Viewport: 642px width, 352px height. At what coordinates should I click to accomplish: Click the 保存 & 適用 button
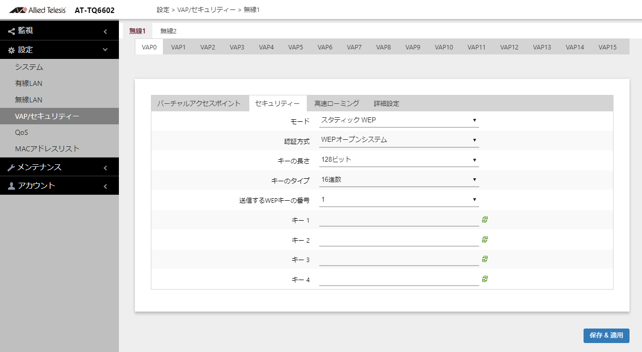point(606,336)
